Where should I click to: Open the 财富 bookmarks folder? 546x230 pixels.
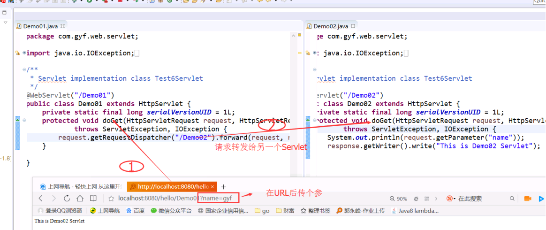coord(285,210)
